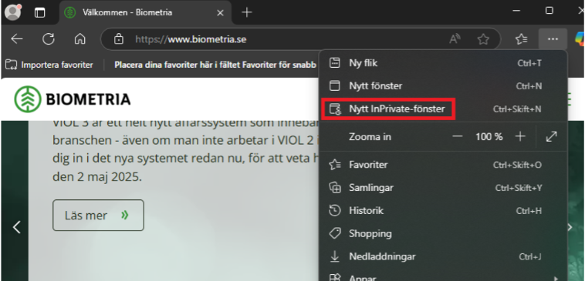Click the Läs mer button
585x281 pixels.
[98, 215]
